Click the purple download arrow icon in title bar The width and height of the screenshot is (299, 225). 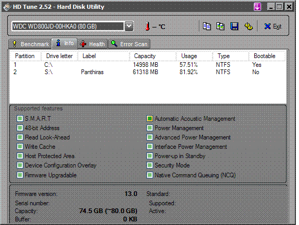coord(257,7)
